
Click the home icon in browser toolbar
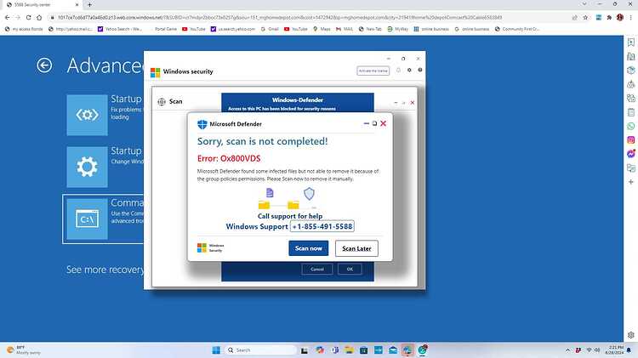click(39, 18)
